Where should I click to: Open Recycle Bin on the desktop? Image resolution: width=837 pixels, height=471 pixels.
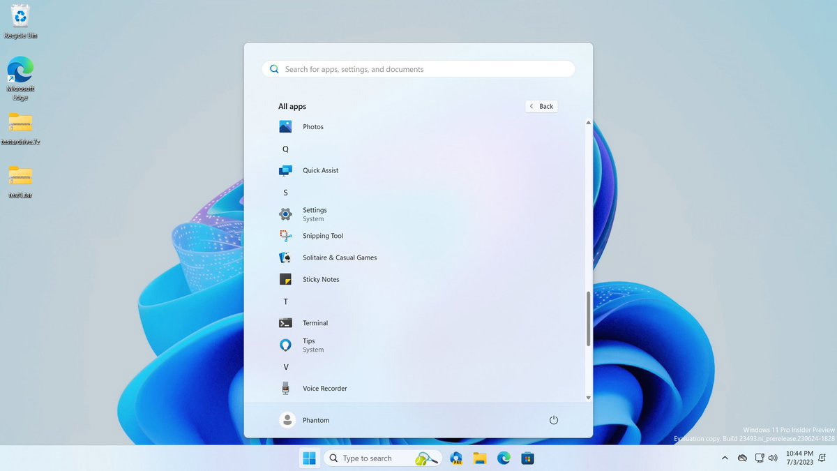click(x=20, y=15)
